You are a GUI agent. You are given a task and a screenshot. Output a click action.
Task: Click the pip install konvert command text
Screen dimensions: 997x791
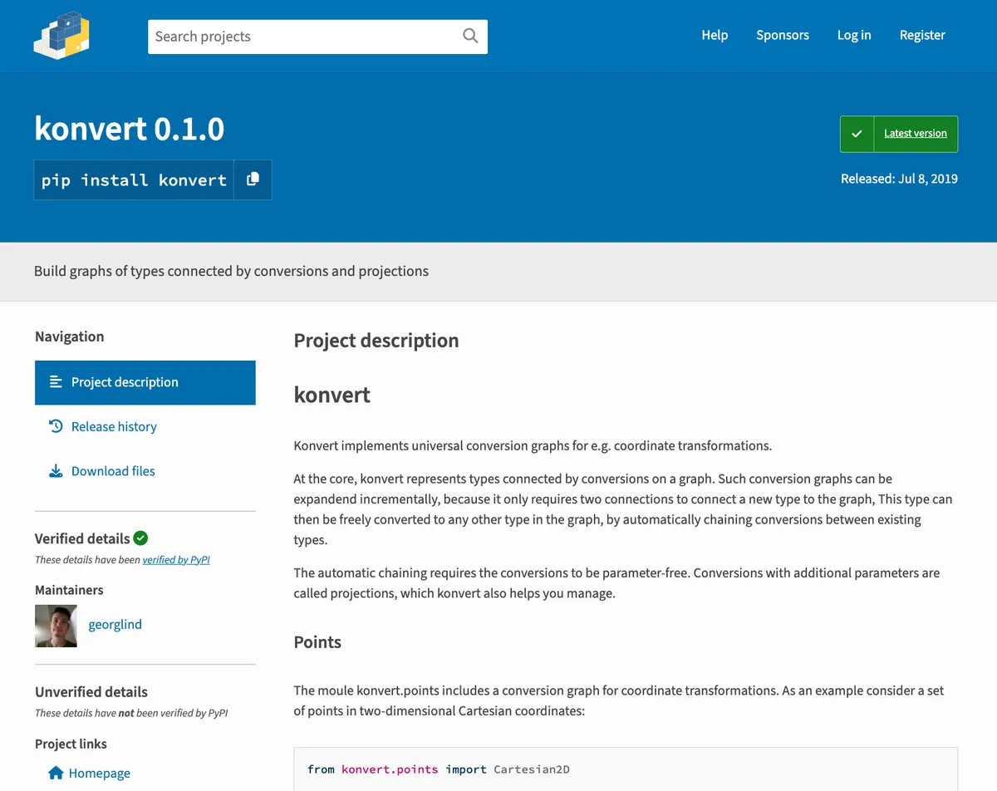[x=134, y=180]
